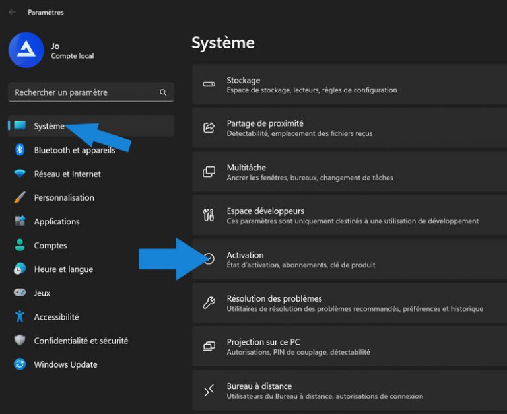Click the Bureau à distance icon

click(x=209, y=390)
